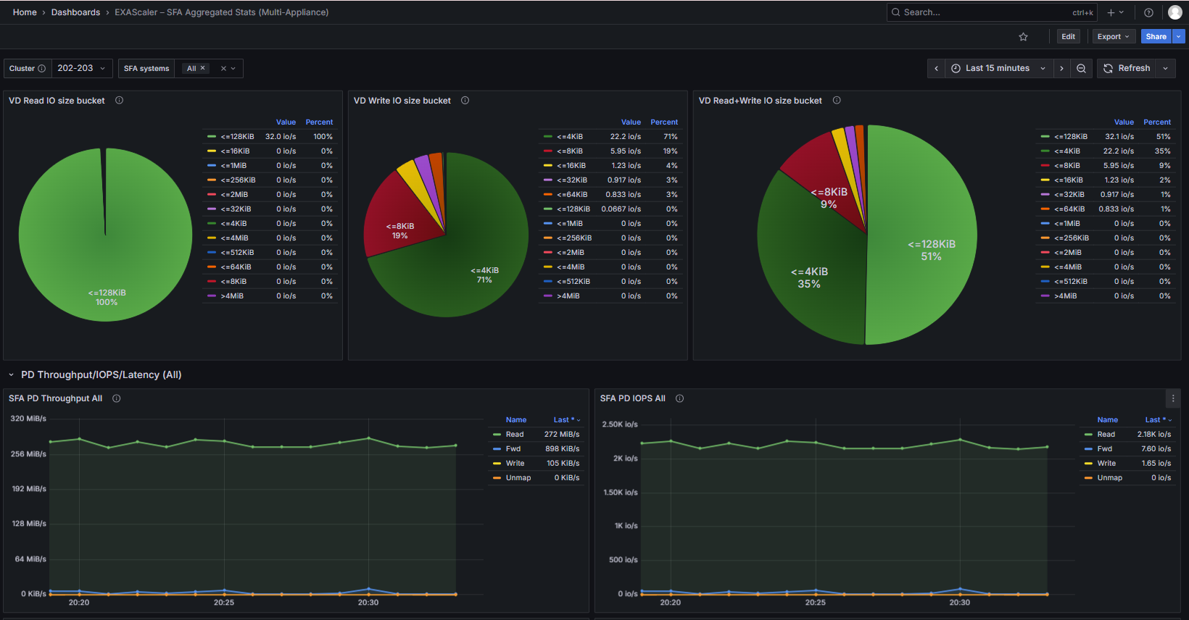This screenshot has height=620, width=1189.
Task: Open the Last 15 minutes time picker
Action: coord(998,68)
